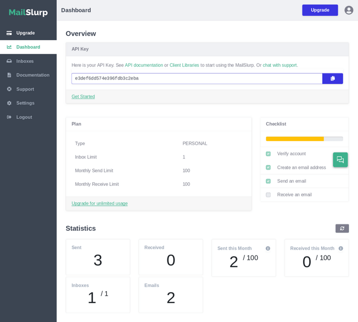This screenshot has height=322, width=358.
Task: Click the blue Upgrade button in header
Action: 320,10
